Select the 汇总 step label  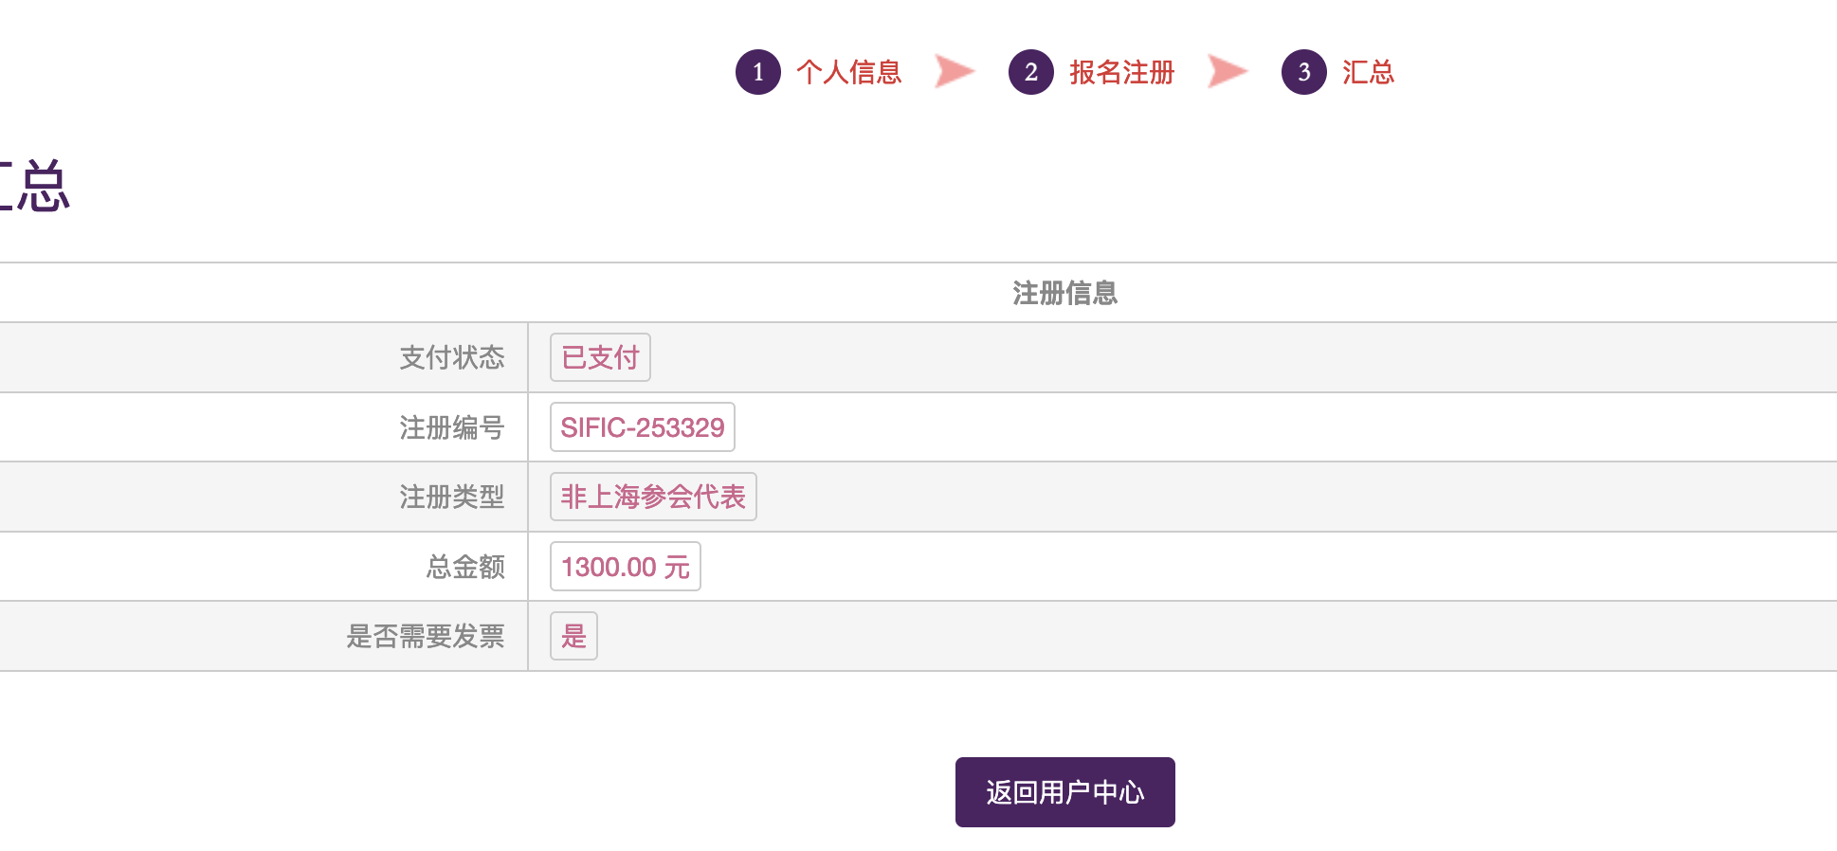(1368, 72)
